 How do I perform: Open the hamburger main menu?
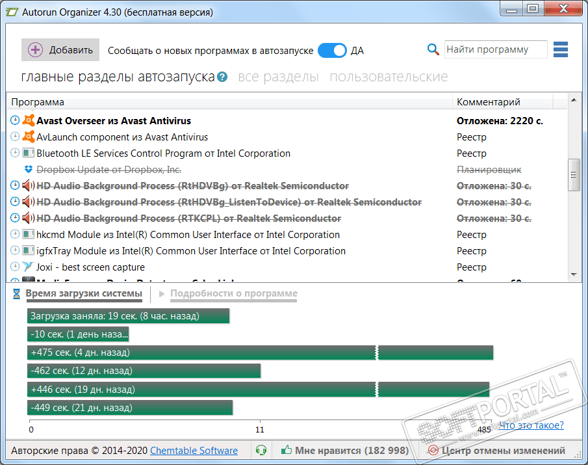pyautogui.click(x=561, y=49)
